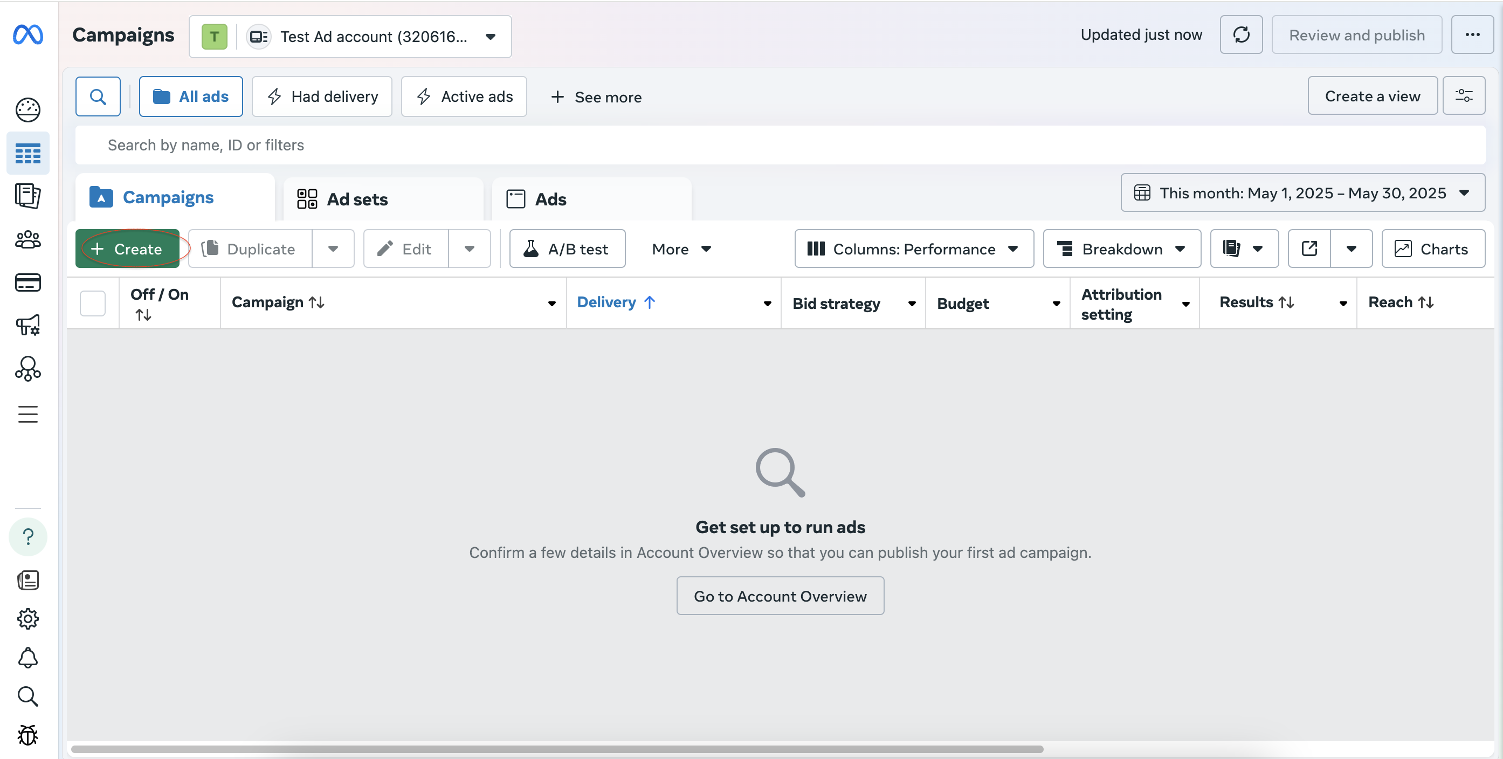Open Audiences people icon in sidebar
Screen dimensions: 1503x759
point(28,239)
